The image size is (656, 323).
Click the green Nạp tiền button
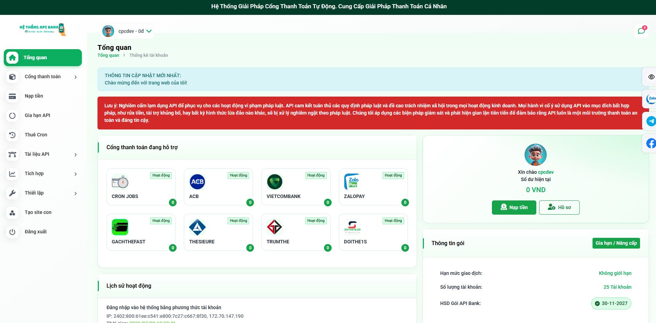tap(514, 207)
